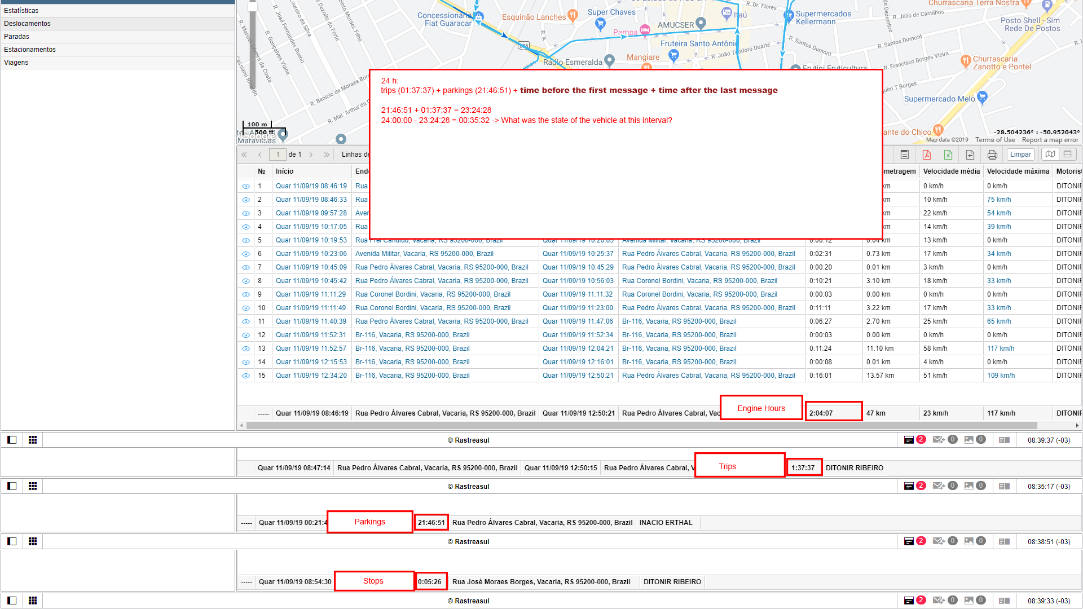The height and width of the screenshot is (609, 1083).
Task: Click the import file icon in toolbar
Action: point(970,155)
